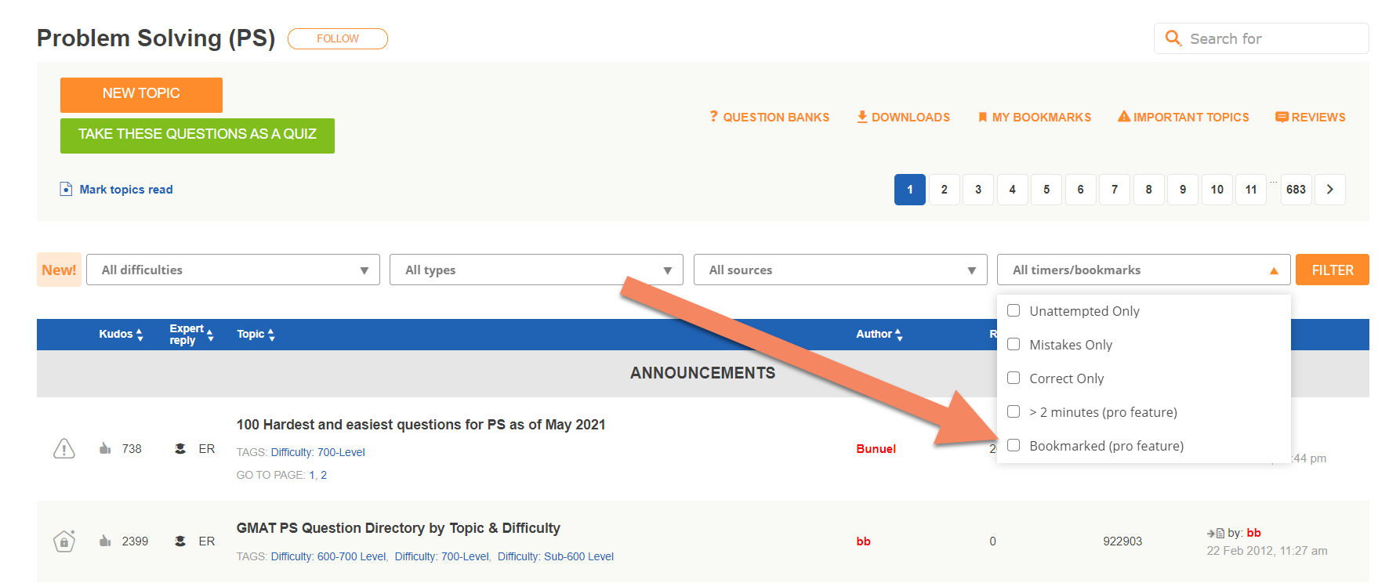
Task: Click the Mark topics read document icon
Action: [67, 189]
